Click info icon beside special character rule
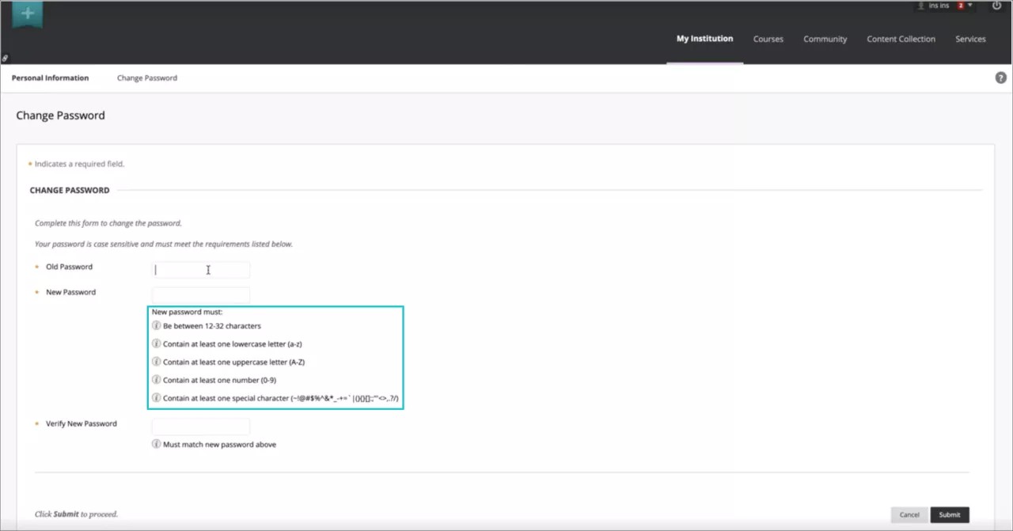Image resolution: width=1013 pixels, height=531 pixels. (x=156, y=398)
